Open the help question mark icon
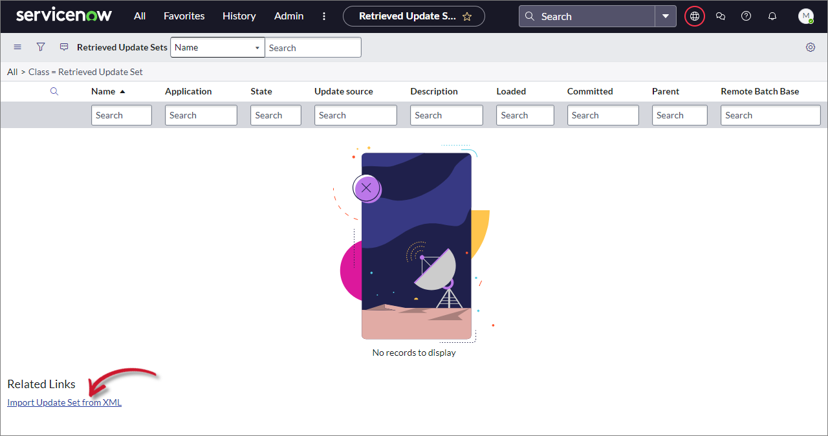Screen dimensions: 828x436 pyautogui.click(x=746, y=16)
